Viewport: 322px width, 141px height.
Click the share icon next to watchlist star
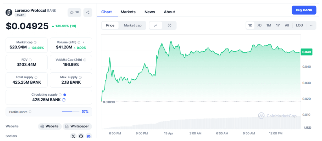tap(88, 12)
